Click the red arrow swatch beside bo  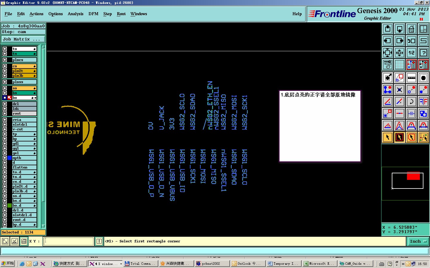(10, 98)
